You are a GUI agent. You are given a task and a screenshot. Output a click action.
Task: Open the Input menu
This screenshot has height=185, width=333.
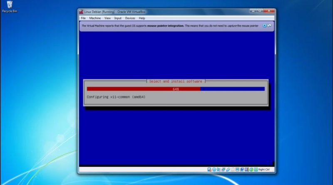[118, 18]
